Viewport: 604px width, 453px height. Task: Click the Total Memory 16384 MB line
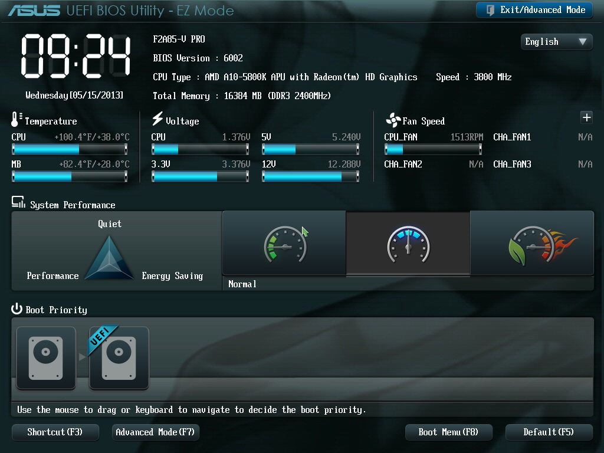(241, 96)
